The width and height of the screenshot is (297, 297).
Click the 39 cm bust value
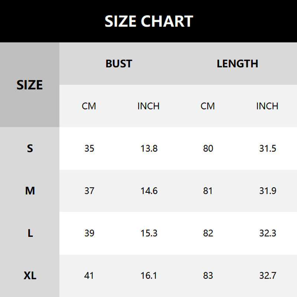pyautogui.click(x=89, y=233)
